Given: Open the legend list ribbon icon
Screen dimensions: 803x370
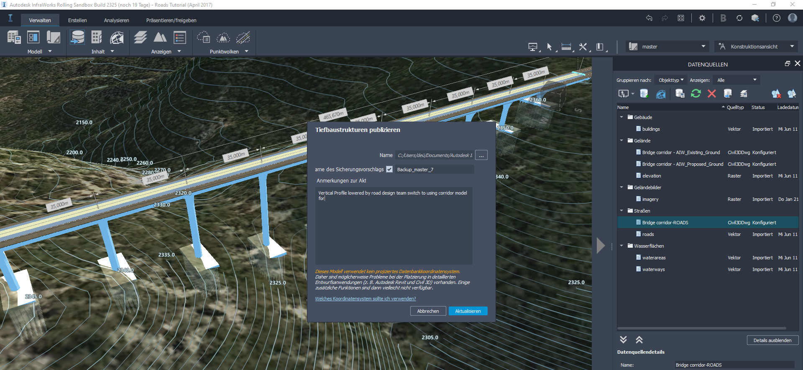Looking at the screenshot, I should coord(180,38).
